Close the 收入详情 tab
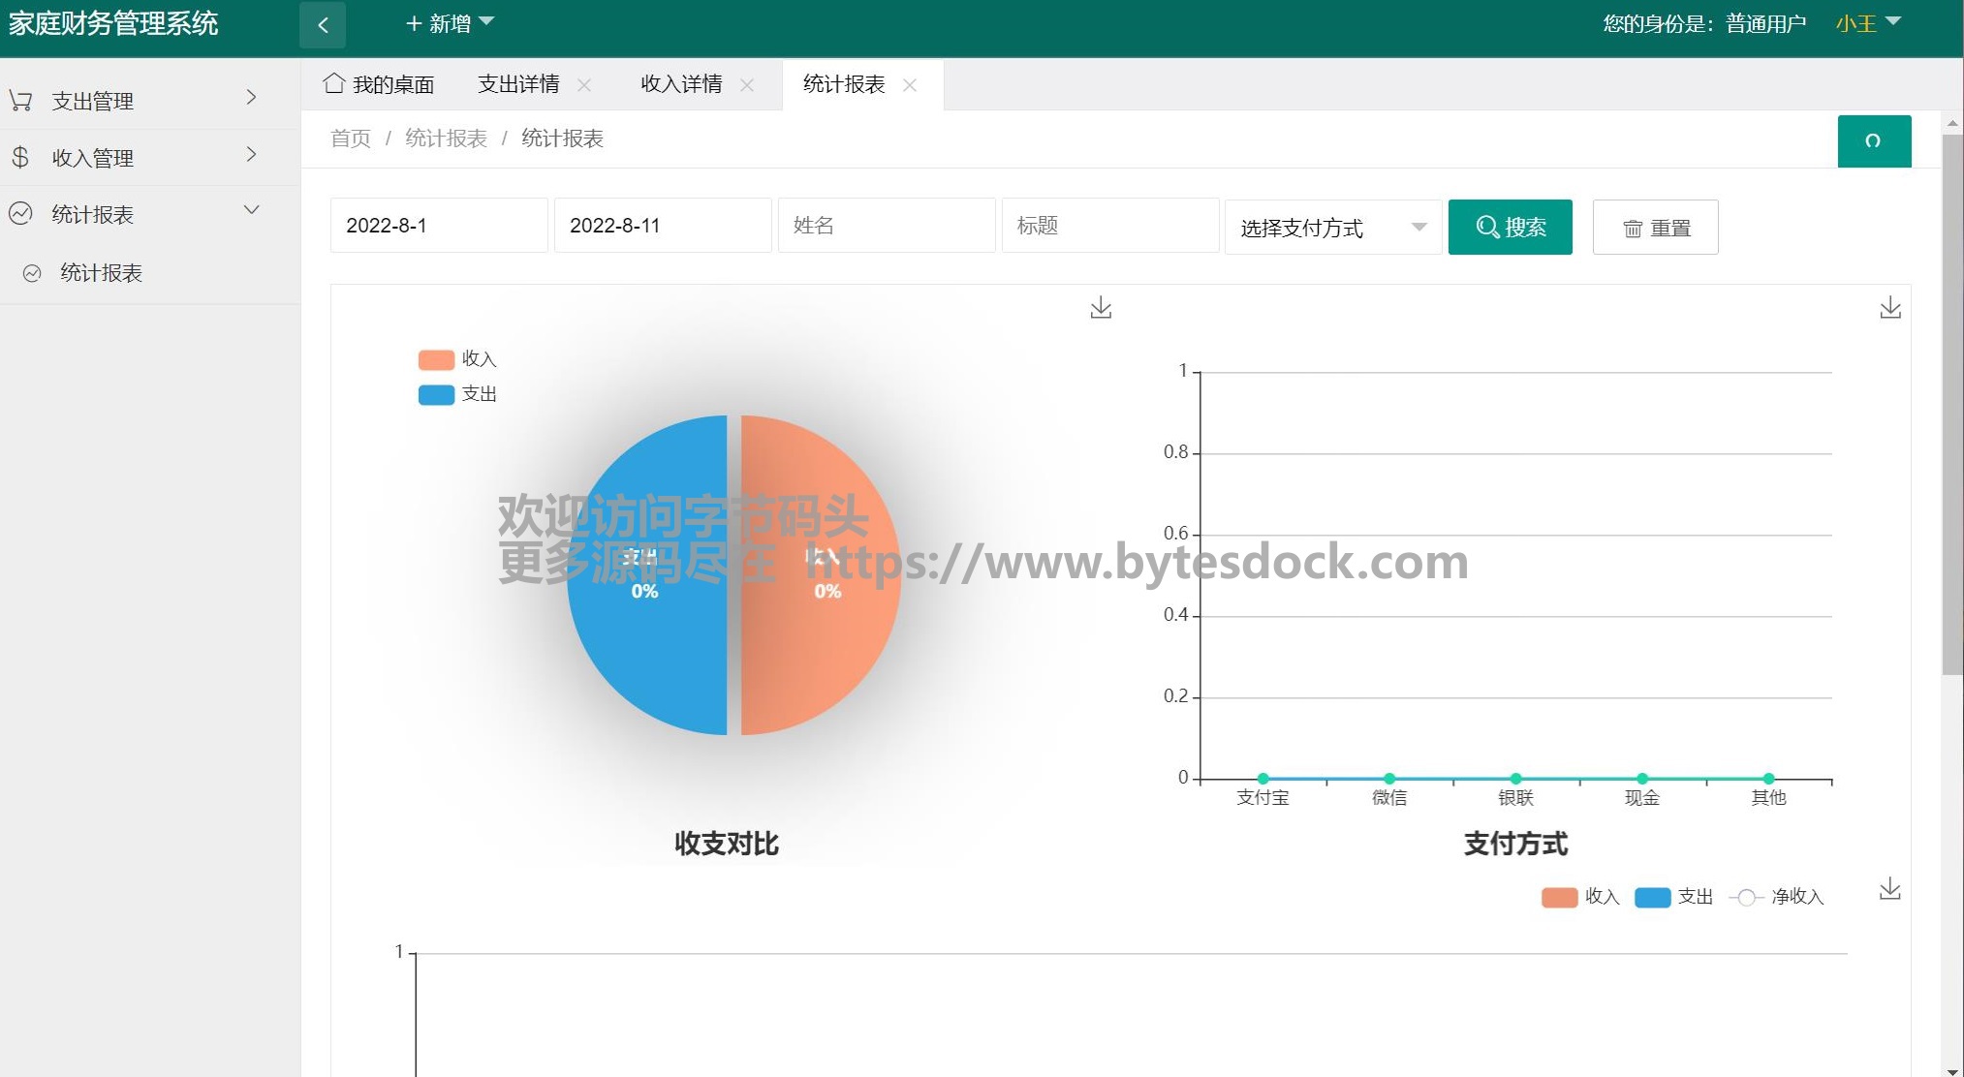The height and width of the screenshot is (1077, 1964). coord(747,85)
